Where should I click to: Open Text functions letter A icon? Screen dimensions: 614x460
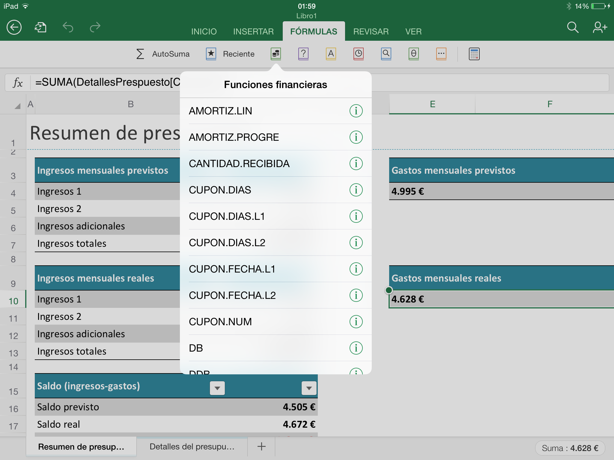(331, 54)
